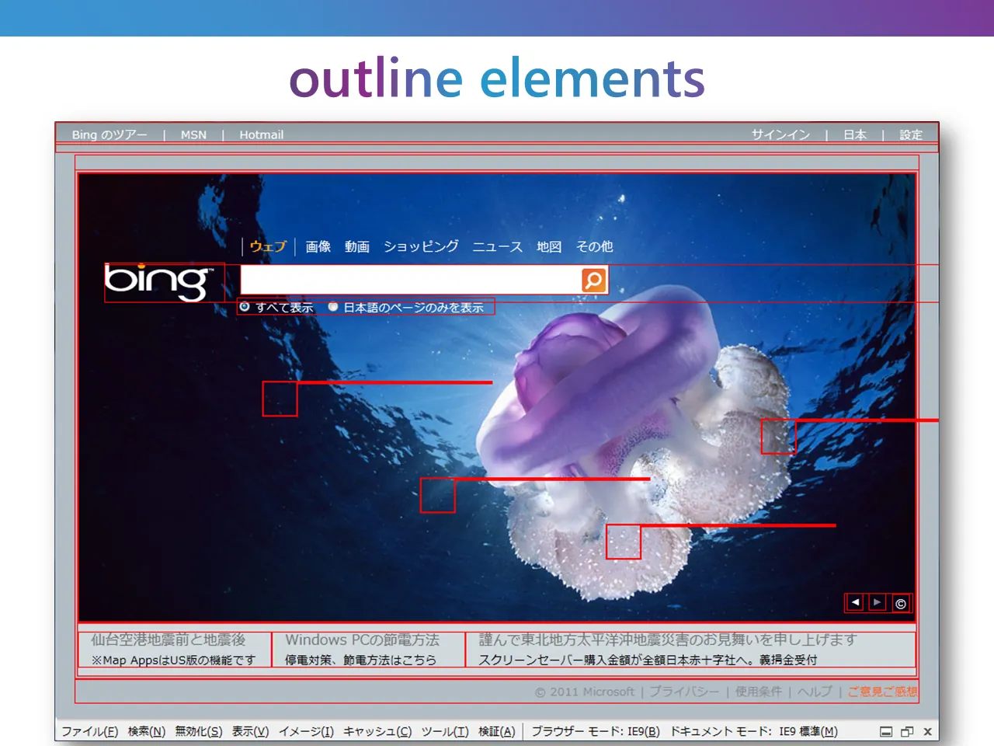This screenshot has width=994, height=746.
Task: Click the orange search magnifier button
Action: 594,280
